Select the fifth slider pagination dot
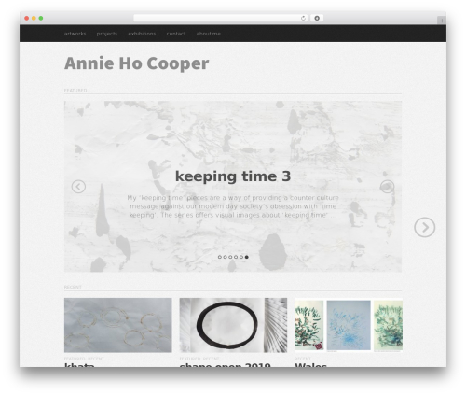The image size is (466, 395). coord(241,257)
